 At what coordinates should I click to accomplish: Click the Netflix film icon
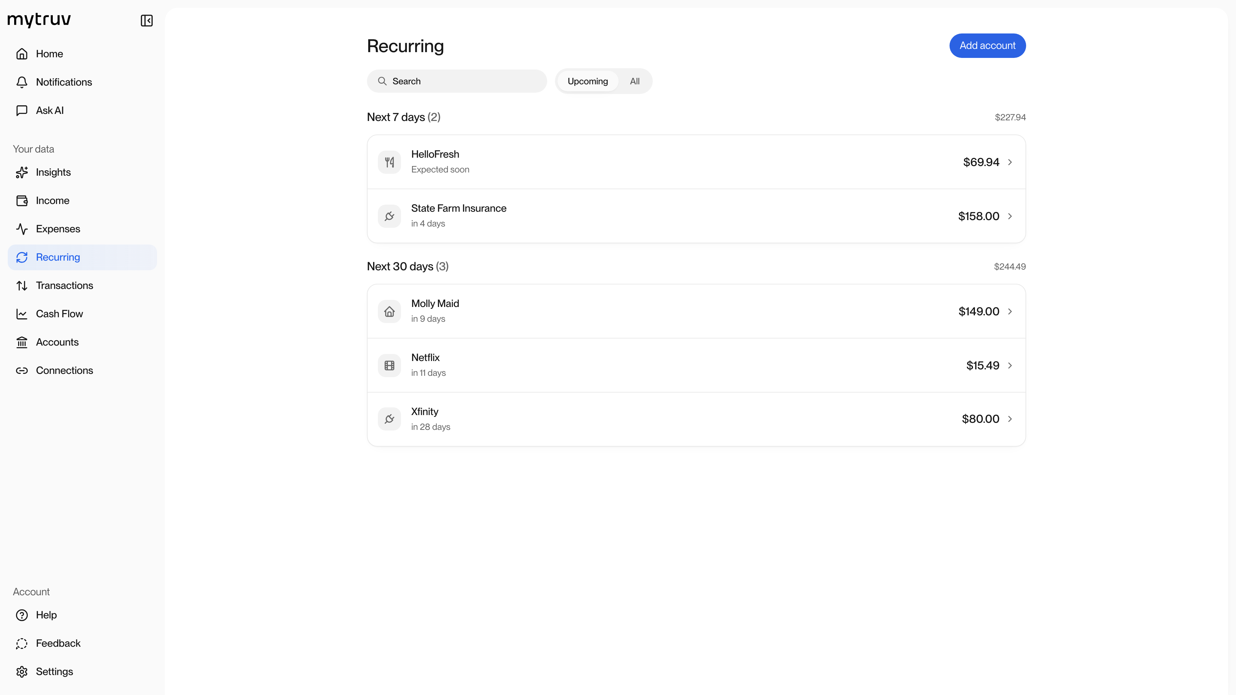pos(389,366)
